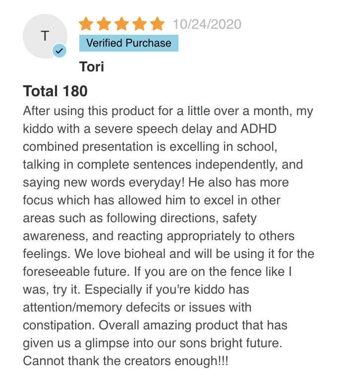Select the review title Total 180
This screenshot has width=339, height=379.
tap(55, 91)
